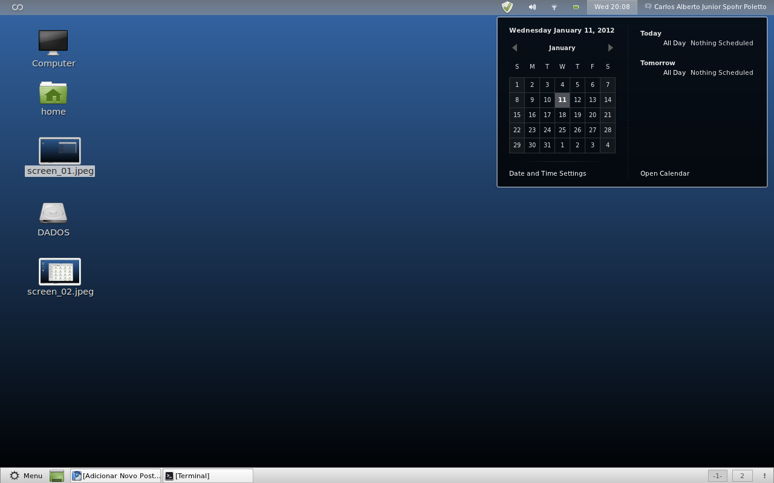Select date 18 in calendar

562,115
